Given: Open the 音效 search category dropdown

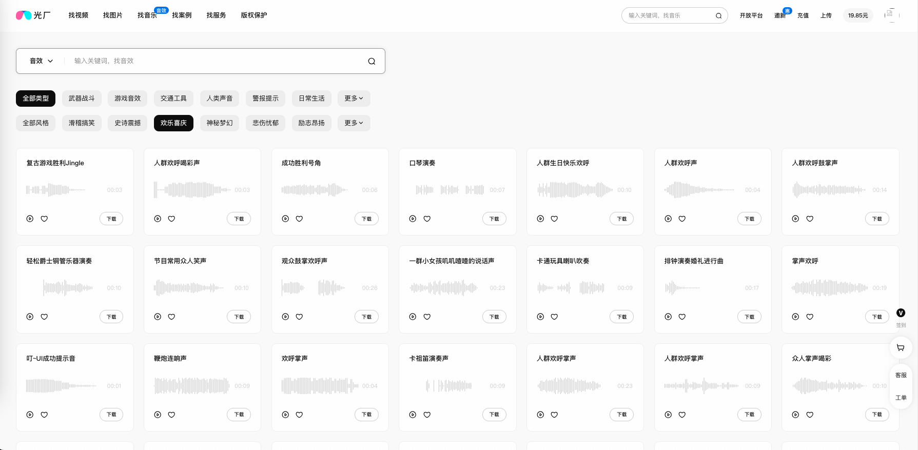Looking at the screenshot, I should pyautogui.click(x=41, y=61).
